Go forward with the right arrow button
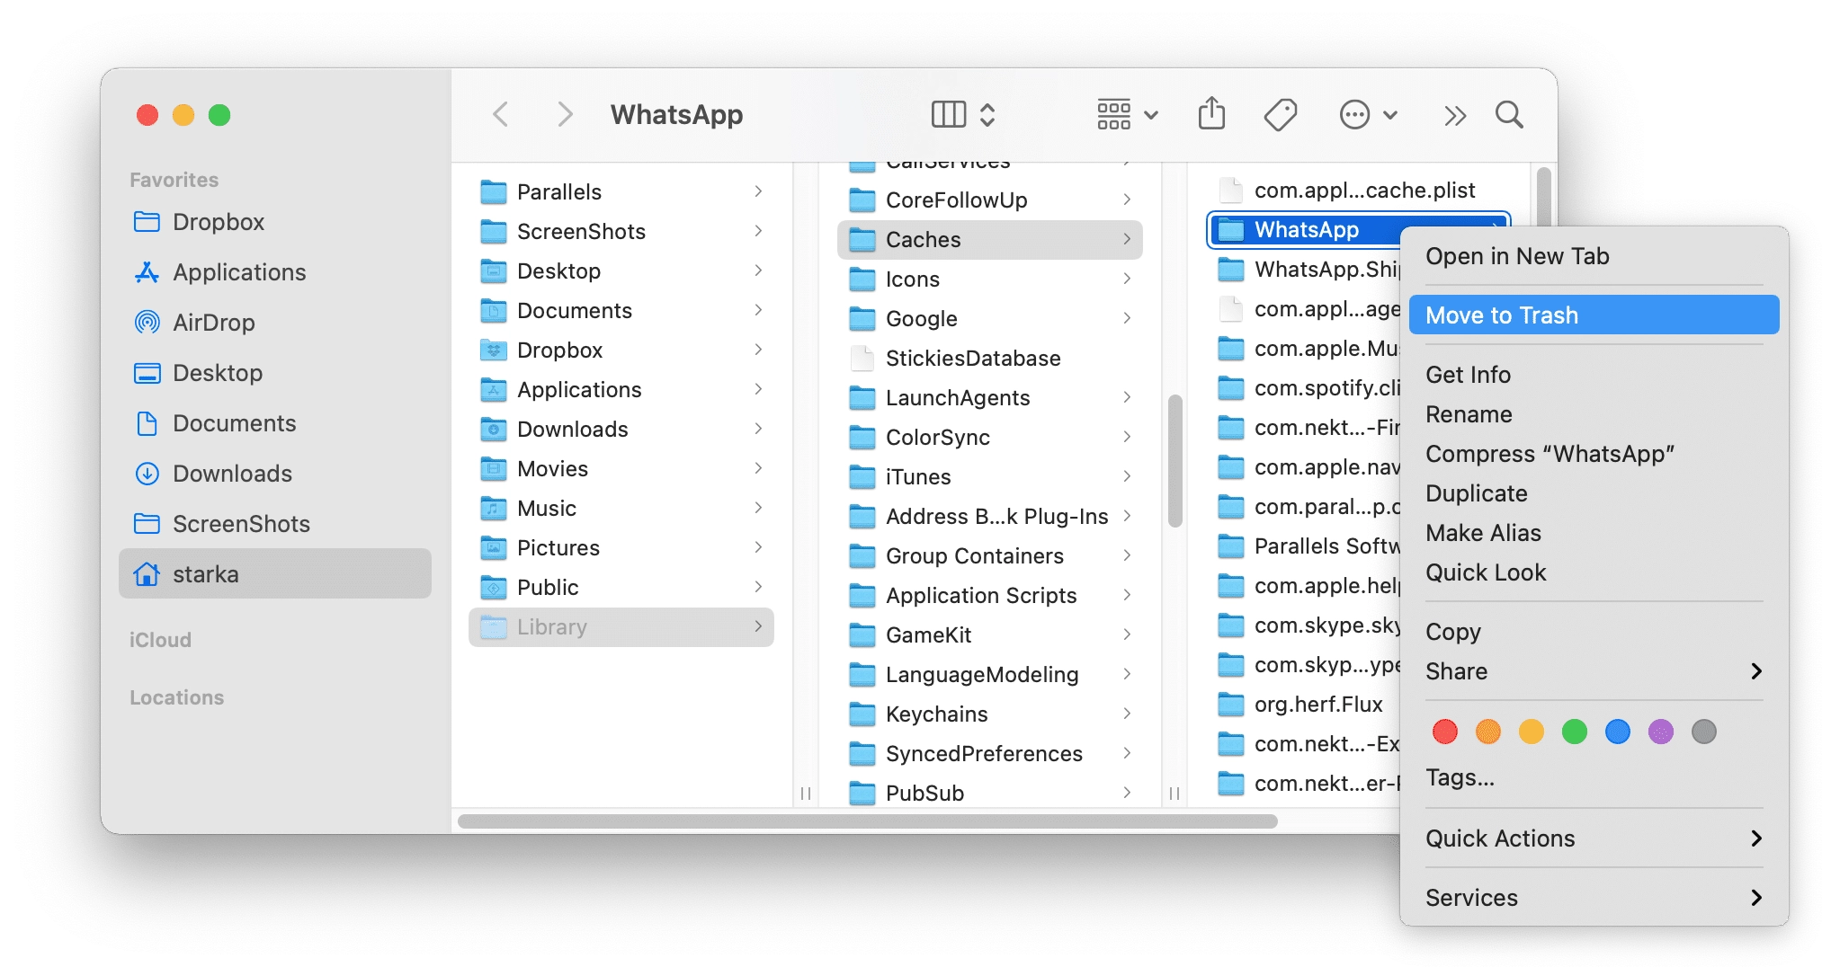Screen dimensions: 1822x967 tap(565, 114)
